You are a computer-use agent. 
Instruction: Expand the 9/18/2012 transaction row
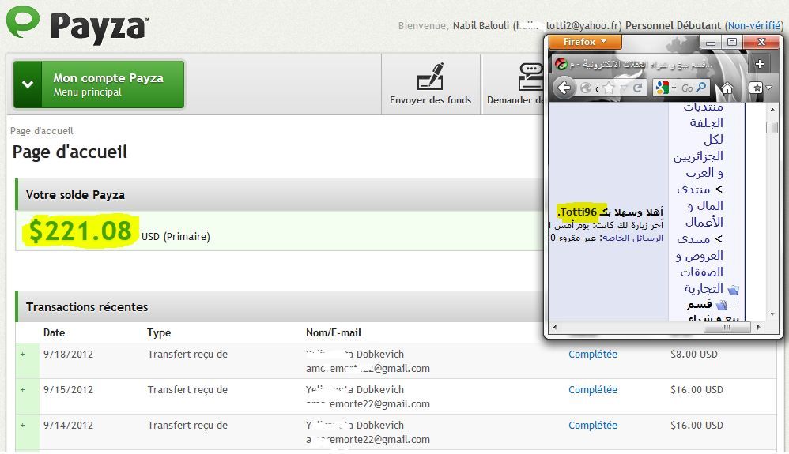click(23, 354)
